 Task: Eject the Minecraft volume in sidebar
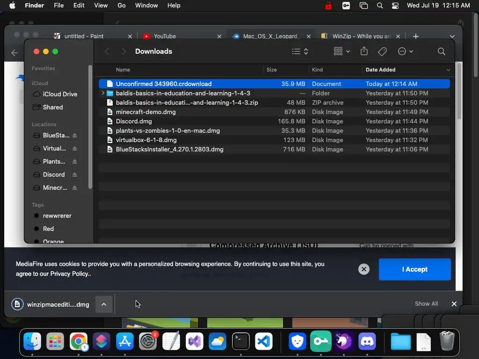[75, 188]
